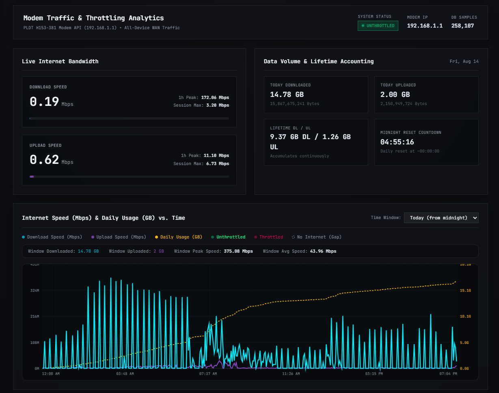Click the 03:48 AM chart axis label
Screen dimensions: 499x393
tap(125, 374)
